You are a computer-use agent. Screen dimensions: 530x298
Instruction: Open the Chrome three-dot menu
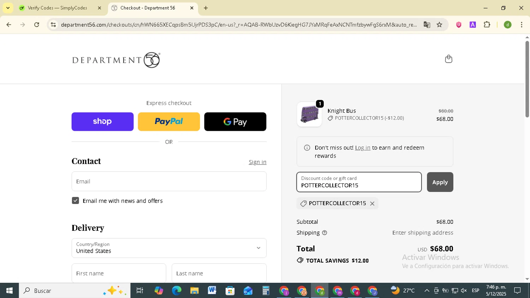(x=522, y=25)
